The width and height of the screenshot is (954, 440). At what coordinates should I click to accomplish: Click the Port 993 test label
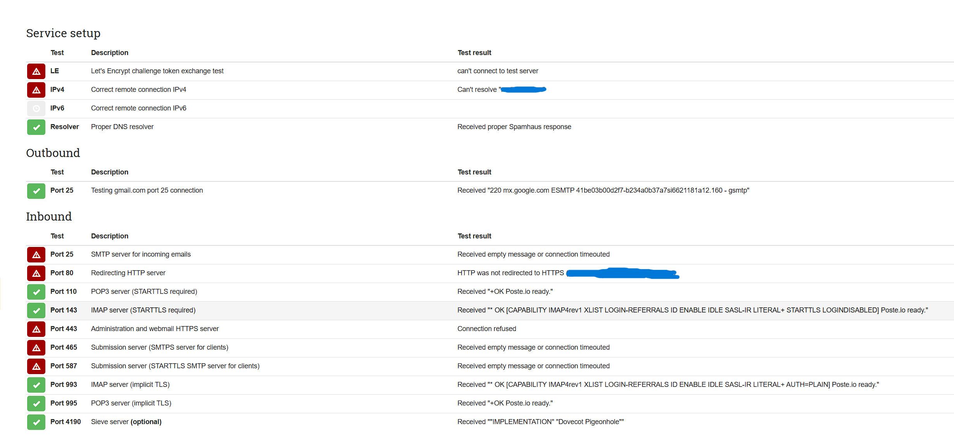(64, 385)
